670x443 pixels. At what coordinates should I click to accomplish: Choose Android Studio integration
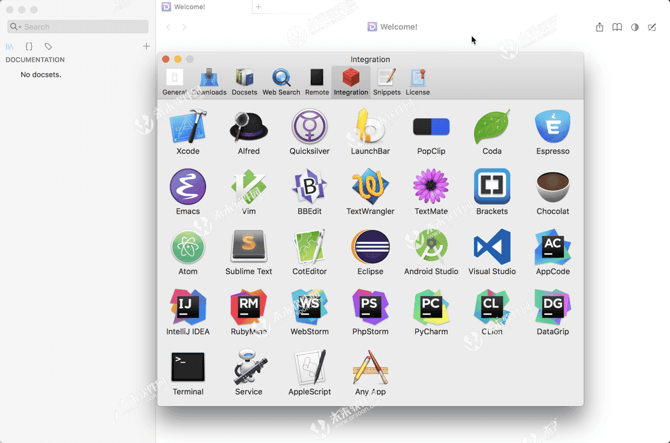click(x=431, y=247)
